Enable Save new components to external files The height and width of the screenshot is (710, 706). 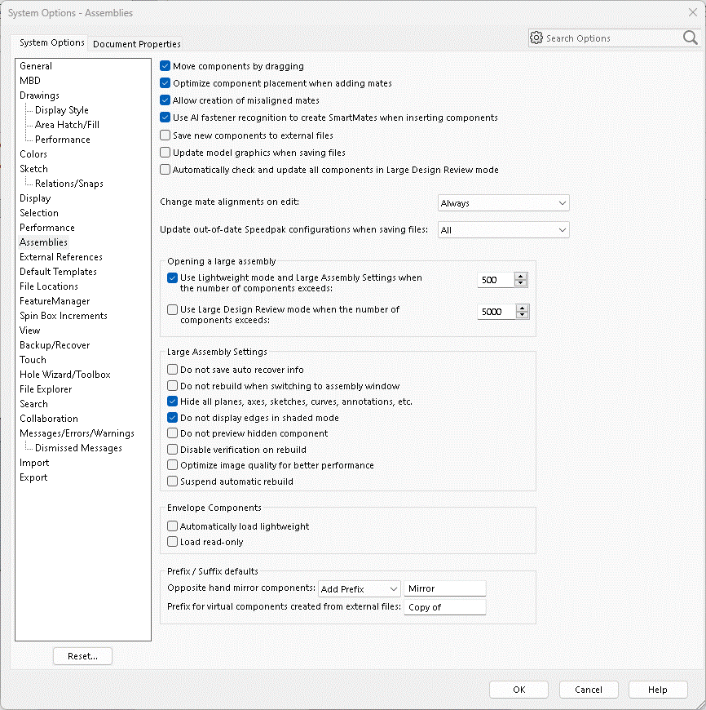(x=165, y=135)
